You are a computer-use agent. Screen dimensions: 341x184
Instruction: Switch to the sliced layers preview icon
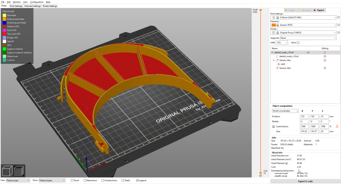(19, 171)
